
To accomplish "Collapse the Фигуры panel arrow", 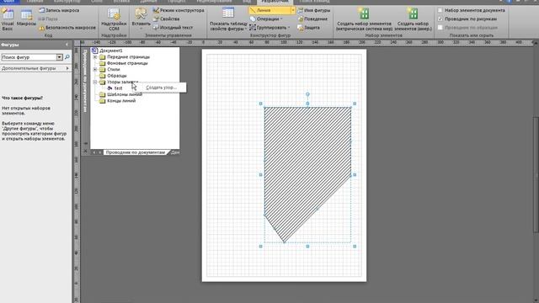I will (x=67, y=45).
